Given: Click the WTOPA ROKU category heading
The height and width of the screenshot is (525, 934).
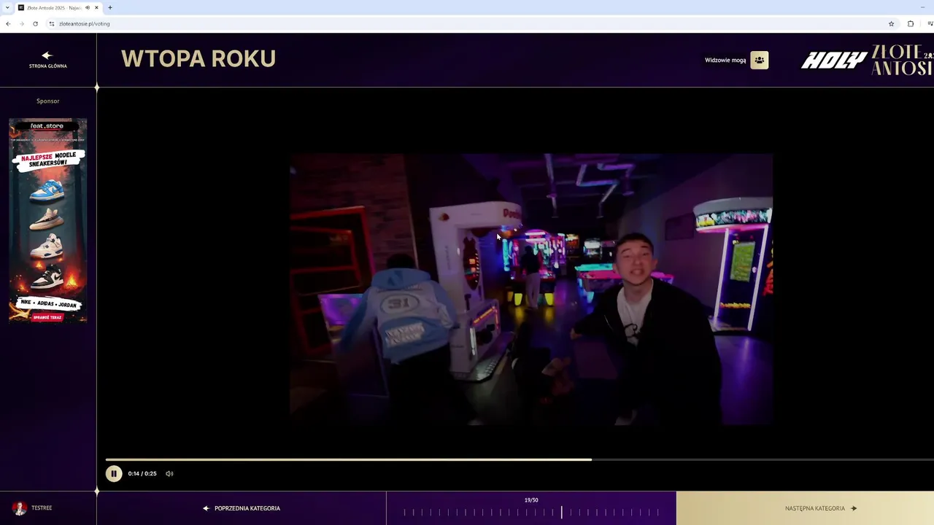Looking at the screenshot, I should [198, 58].
